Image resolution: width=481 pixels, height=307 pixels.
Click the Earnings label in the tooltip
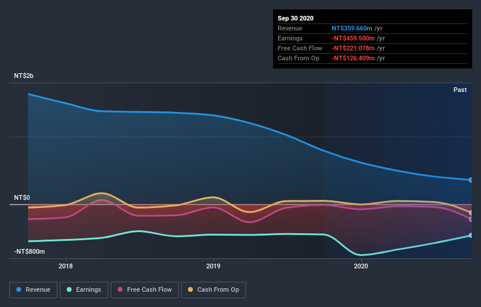point(290,38)
